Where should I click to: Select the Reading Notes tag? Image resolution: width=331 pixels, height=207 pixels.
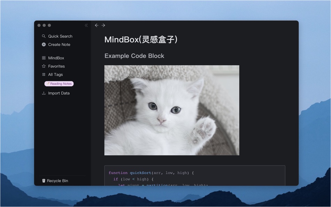(59, 84)
